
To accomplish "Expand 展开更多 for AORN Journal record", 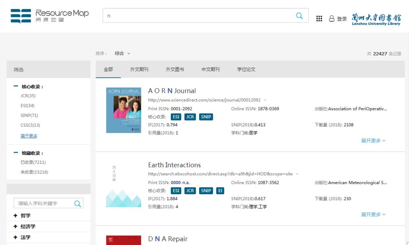I will 373,141.
